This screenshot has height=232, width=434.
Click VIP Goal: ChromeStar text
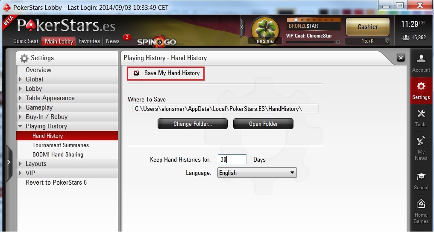tap(309, 36)
